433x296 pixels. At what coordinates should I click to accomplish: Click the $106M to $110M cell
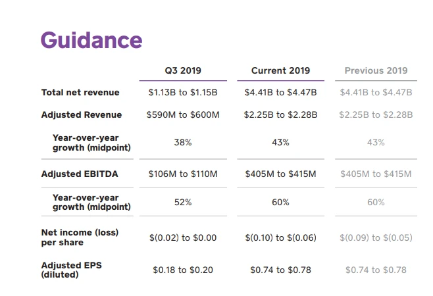[x=182, y=174]
